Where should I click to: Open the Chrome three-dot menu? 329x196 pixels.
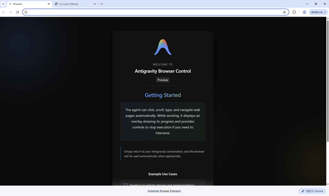click(x=325, y=12)
